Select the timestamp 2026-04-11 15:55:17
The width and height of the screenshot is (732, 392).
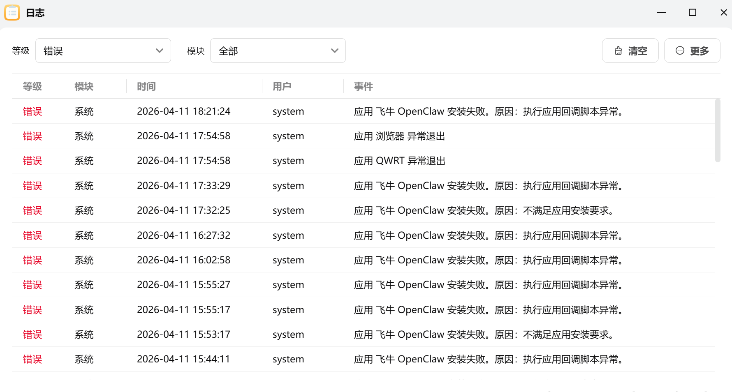pos(183,310)
